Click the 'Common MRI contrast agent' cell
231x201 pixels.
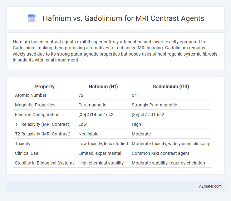(x=160, y=153)
